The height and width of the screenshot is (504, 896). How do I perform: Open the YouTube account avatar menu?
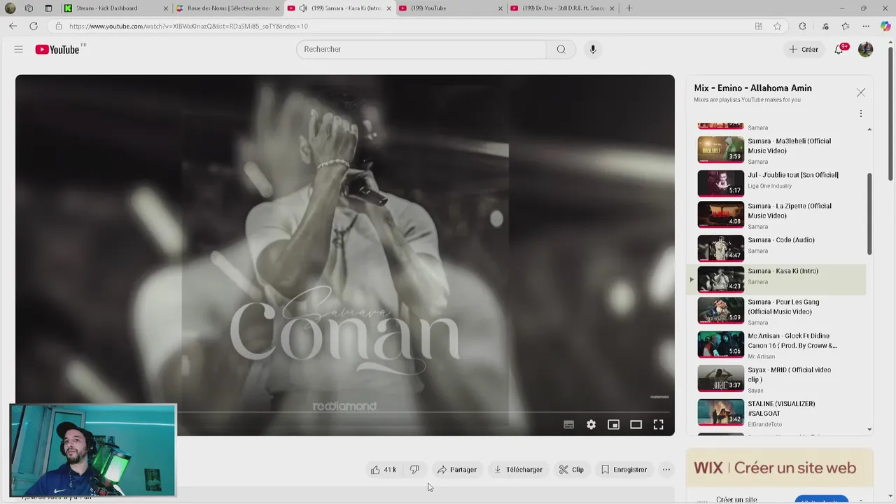coord(866,49)
